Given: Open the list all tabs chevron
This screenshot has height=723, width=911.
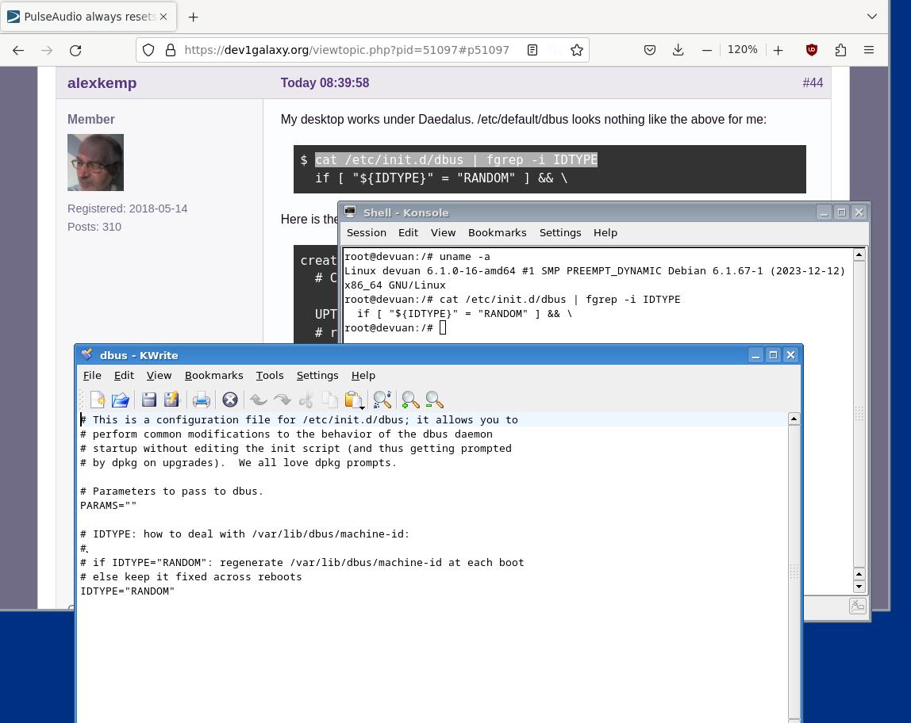Looking at the screenshot, I should pos(871,16).
